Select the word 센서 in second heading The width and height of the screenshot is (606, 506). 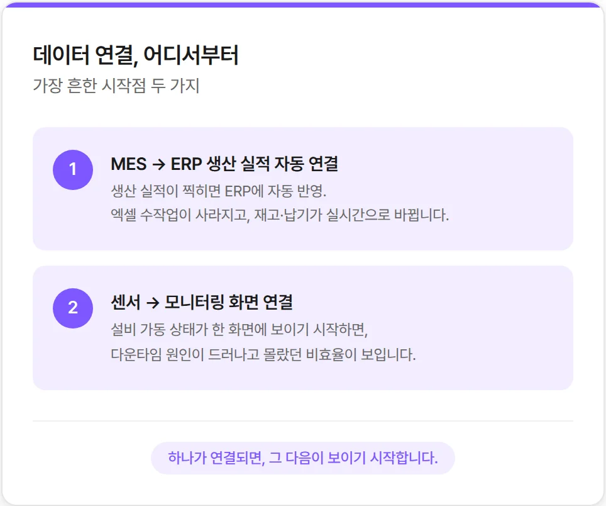tap(126, 303)
